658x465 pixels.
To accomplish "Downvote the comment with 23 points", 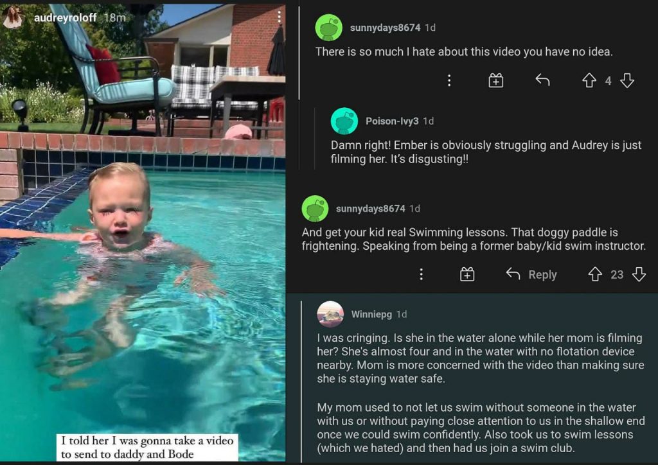I will pos(639,275).
